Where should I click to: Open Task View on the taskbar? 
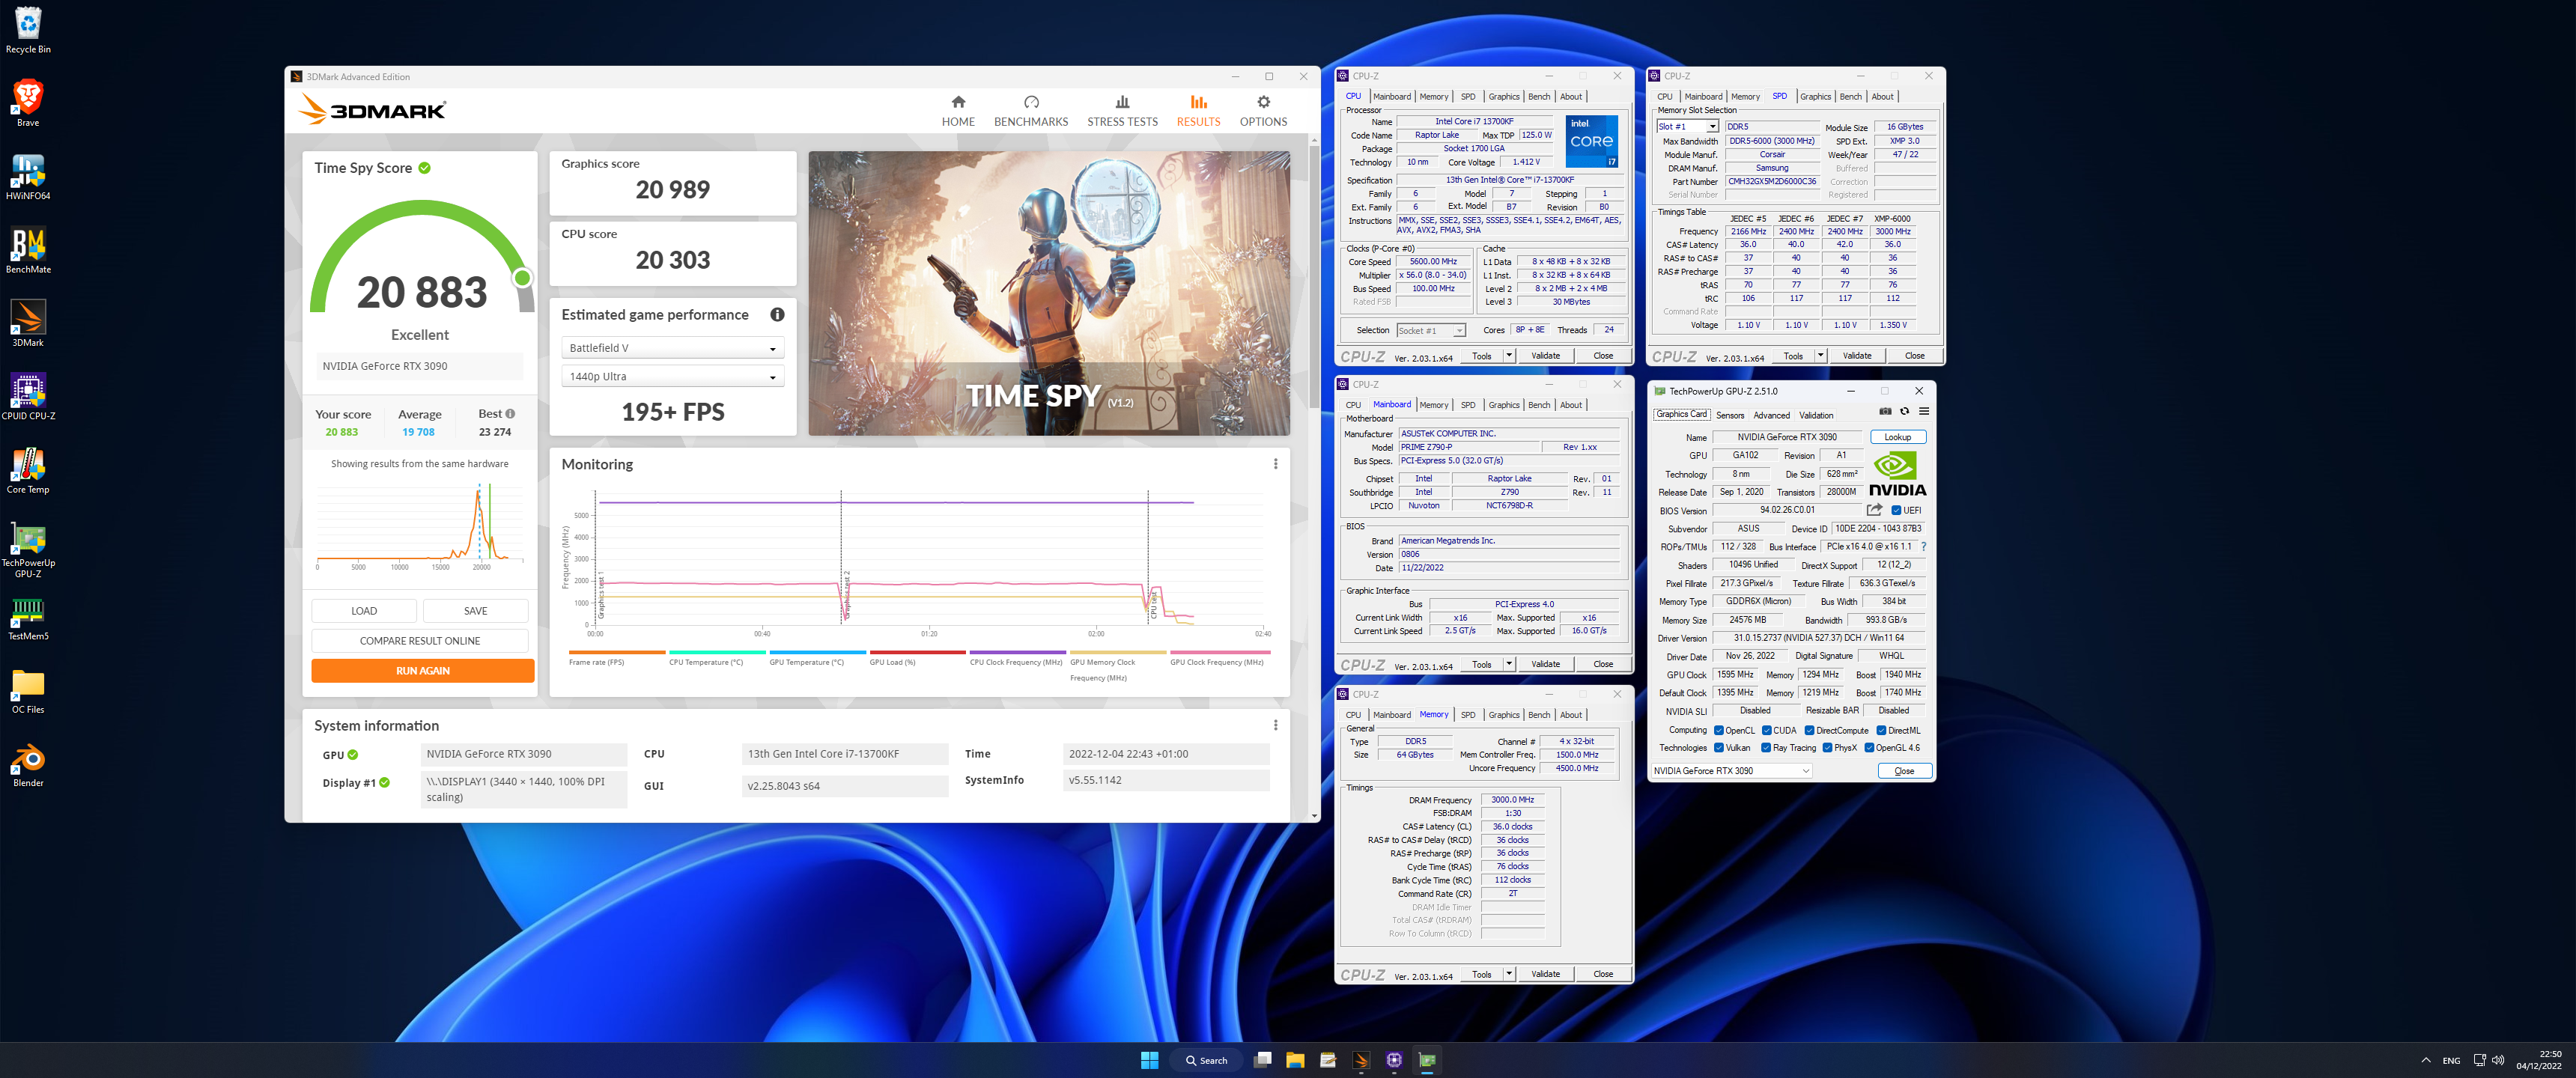click(1262, 1060)
